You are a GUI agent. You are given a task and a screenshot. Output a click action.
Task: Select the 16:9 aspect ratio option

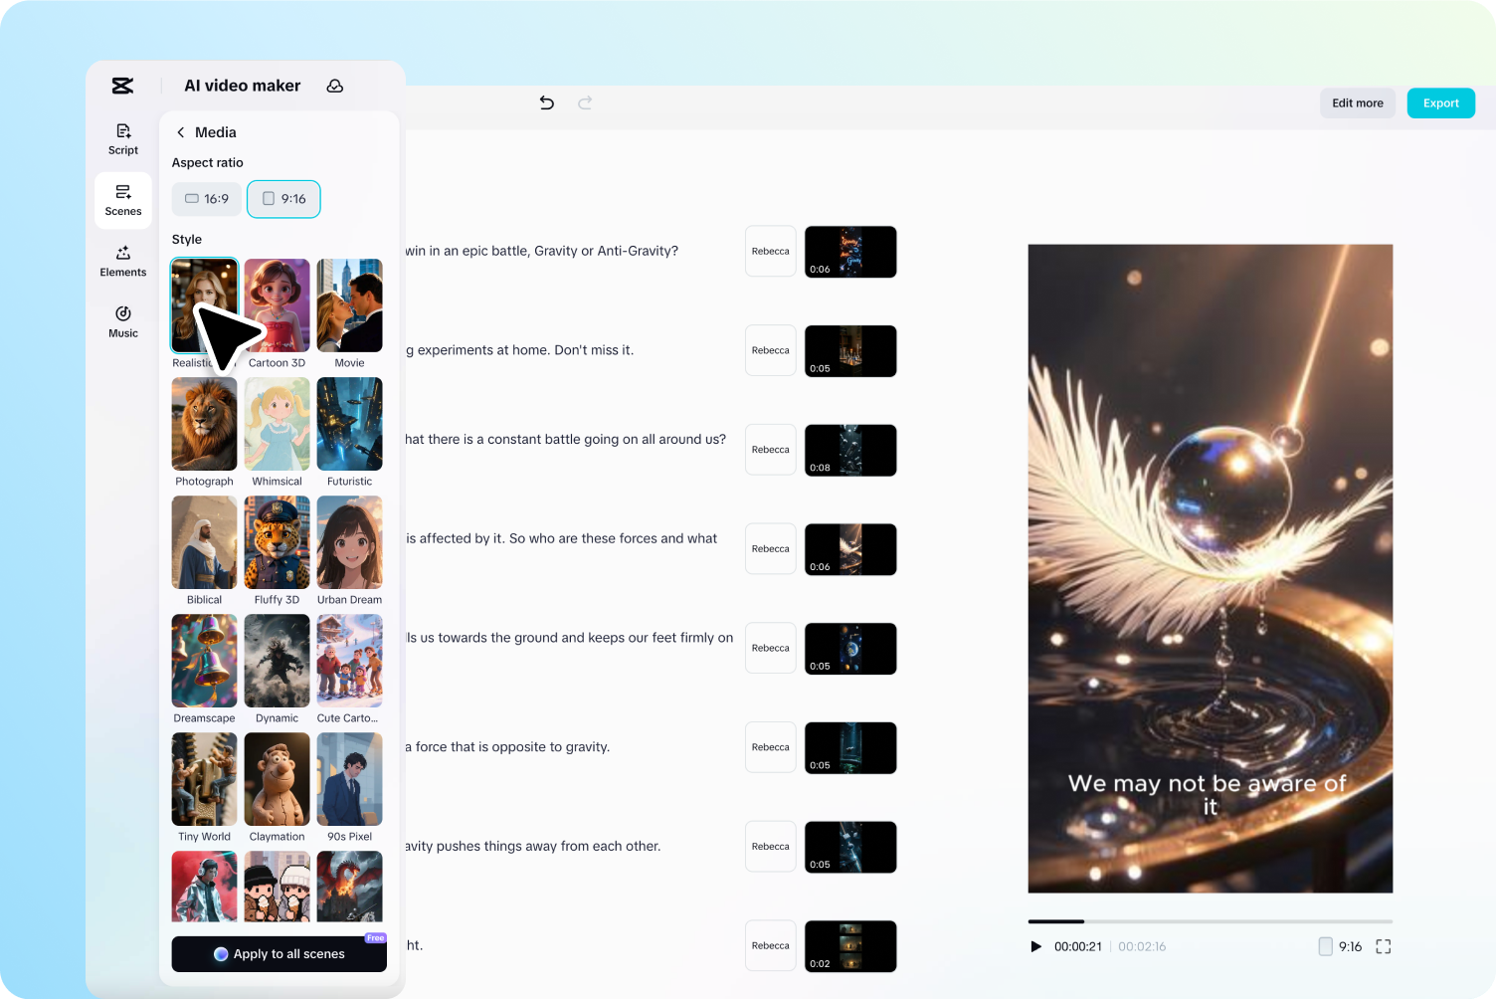(206, 199)
